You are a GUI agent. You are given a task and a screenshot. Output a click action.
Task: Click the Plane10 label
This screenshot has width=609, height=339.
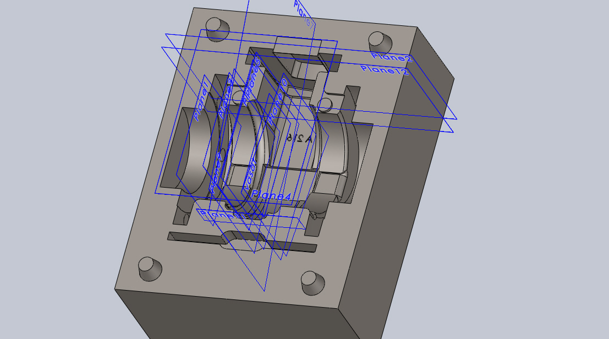277,101
